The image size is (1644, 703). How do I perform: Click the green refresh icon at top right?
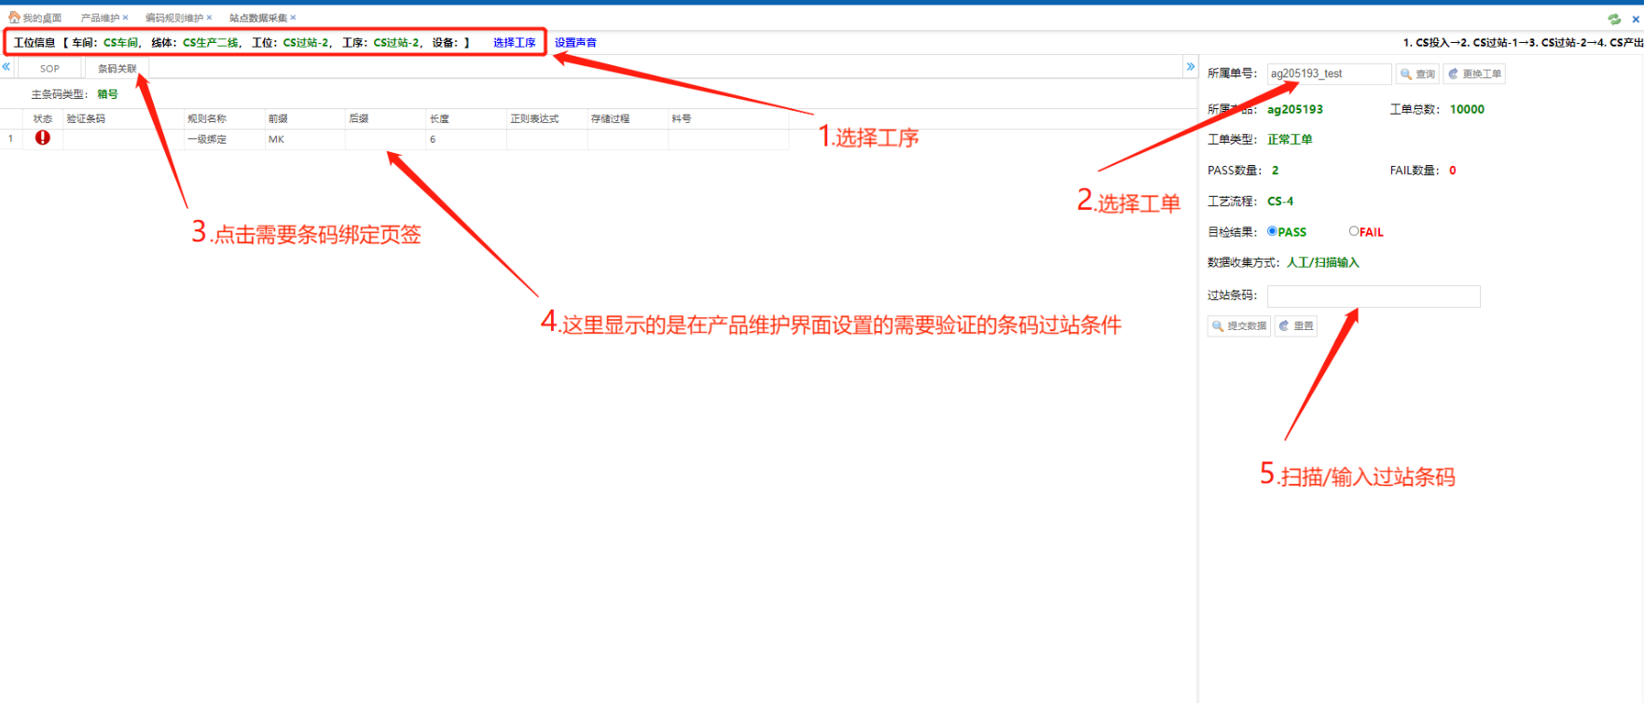tap(1614, 19)
